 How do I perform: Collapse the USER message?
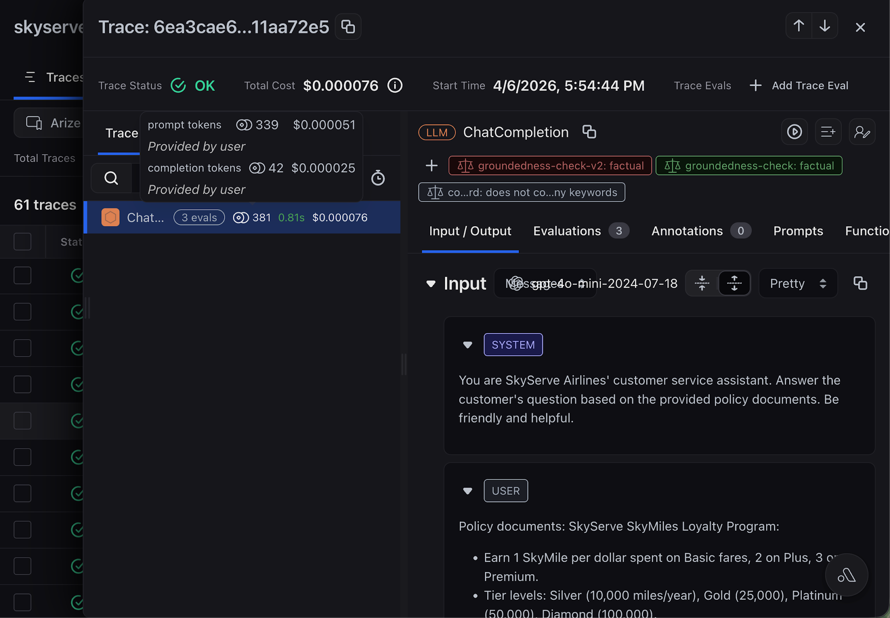coord(468,491)
